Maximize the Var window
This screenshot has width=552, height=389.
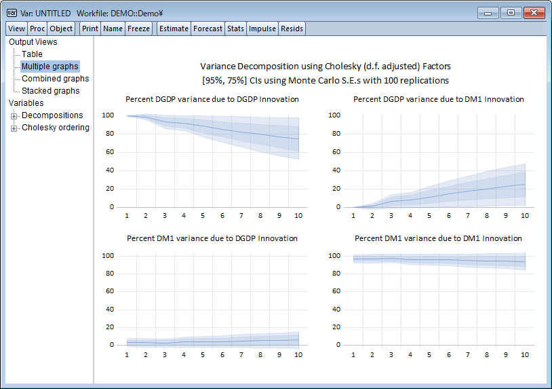coord(511,13)
